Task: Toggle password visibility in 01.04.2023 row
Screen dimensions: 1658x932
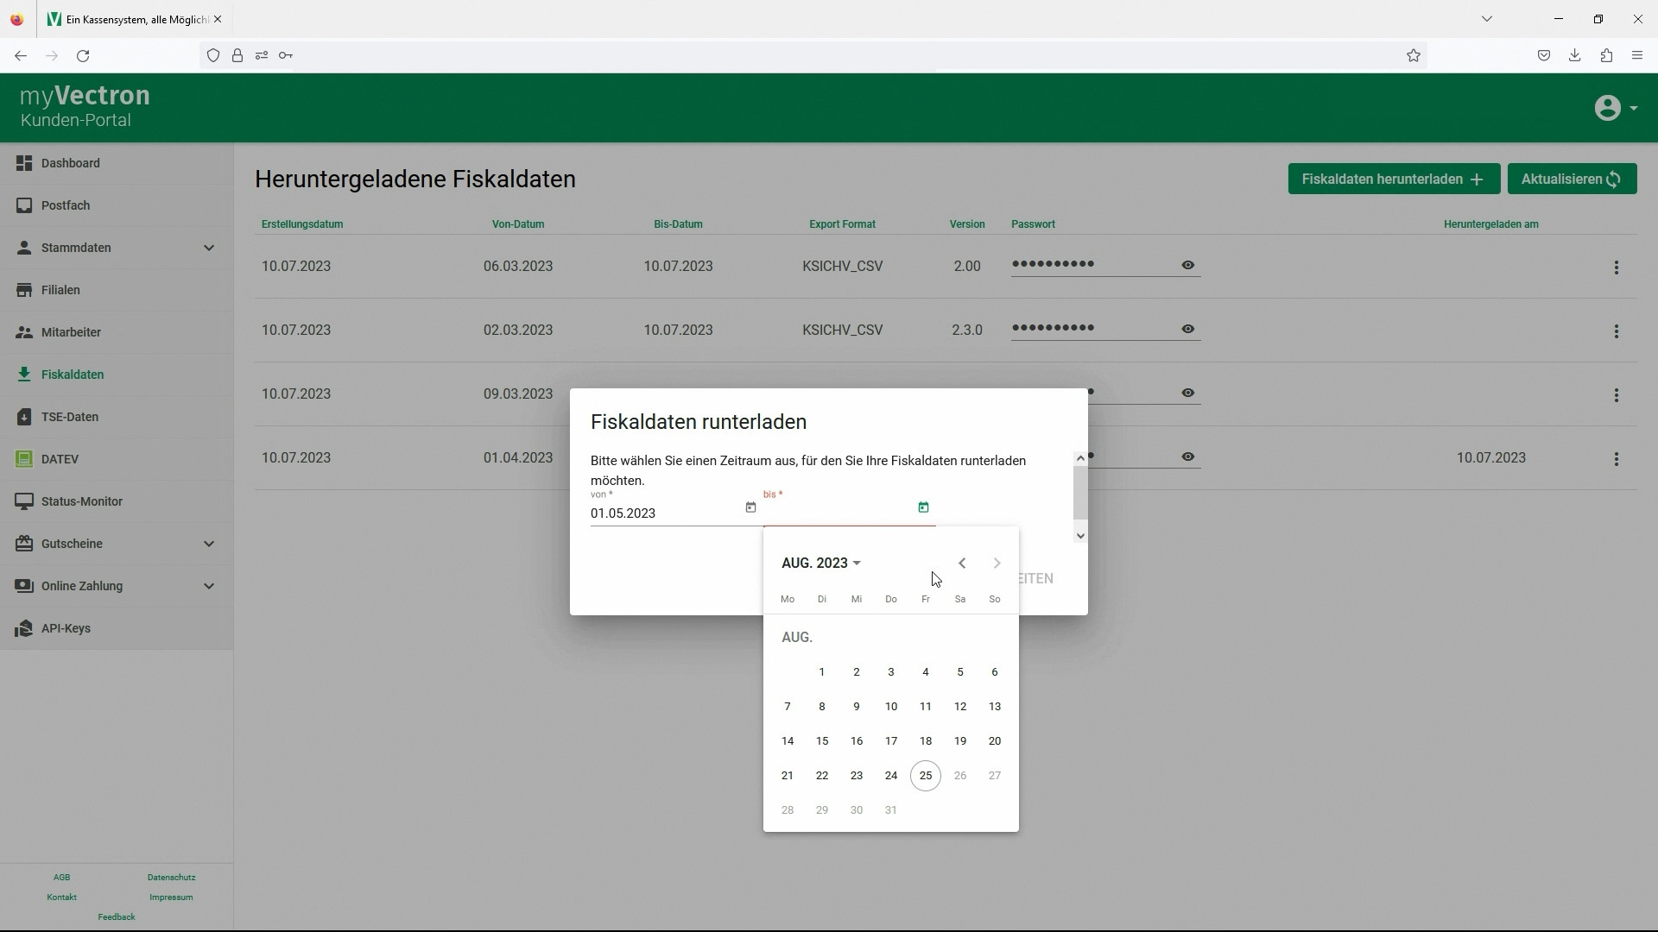Action: click(x=1188, y=457)
